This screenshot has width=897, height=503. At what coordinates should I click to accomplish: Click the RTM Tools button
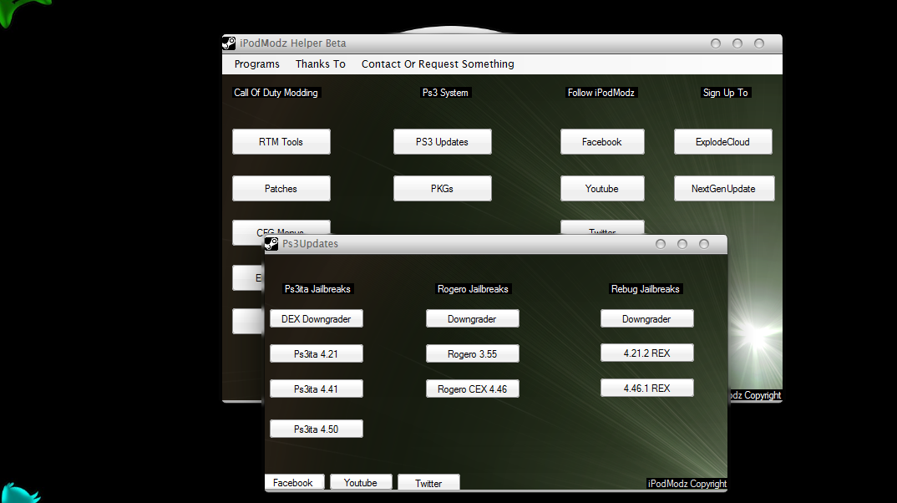[x=281, y=141]
